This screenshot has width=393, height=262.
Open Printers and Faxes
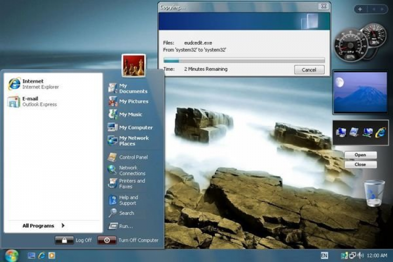tap(126, 183)
